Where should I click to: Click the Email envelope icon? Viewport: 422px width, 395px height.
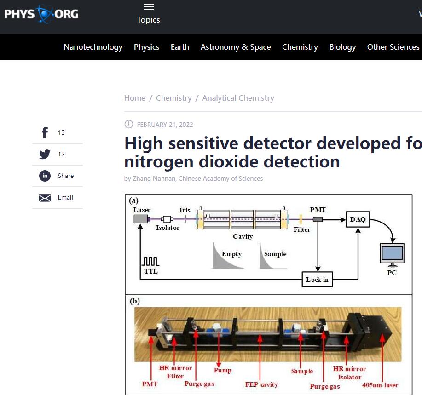pos(45,198)
